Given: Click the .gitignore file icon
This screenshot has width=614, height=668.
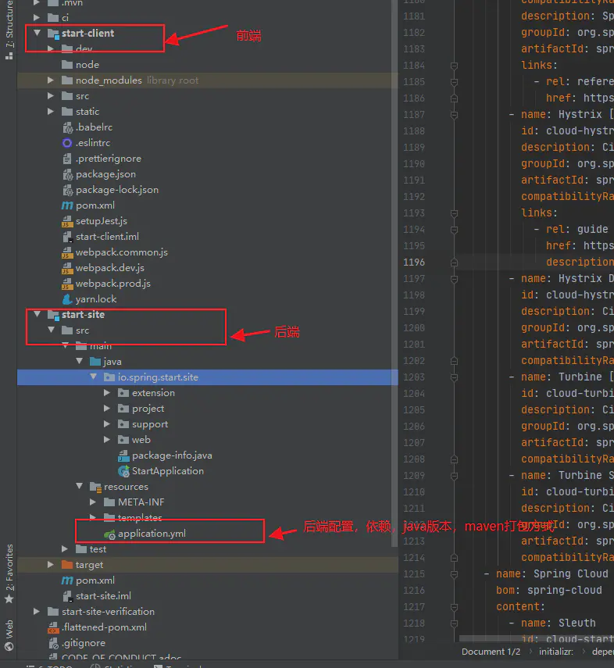Looking at the screenshot, I should coord(53,643).
